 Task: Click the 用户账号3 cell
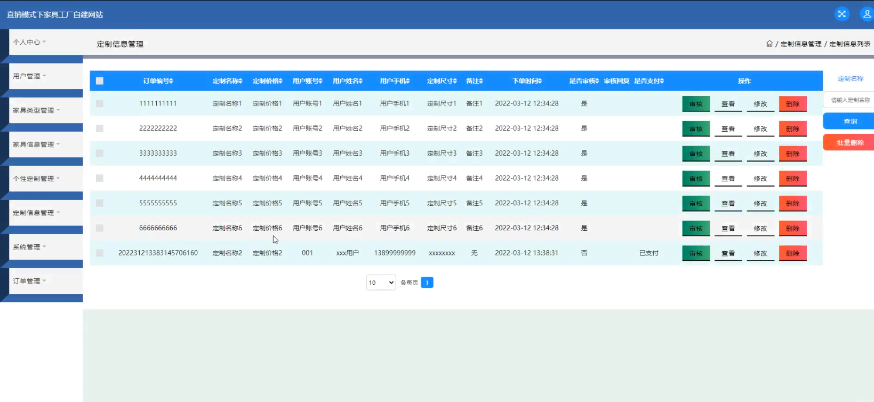tap(308, 153)
